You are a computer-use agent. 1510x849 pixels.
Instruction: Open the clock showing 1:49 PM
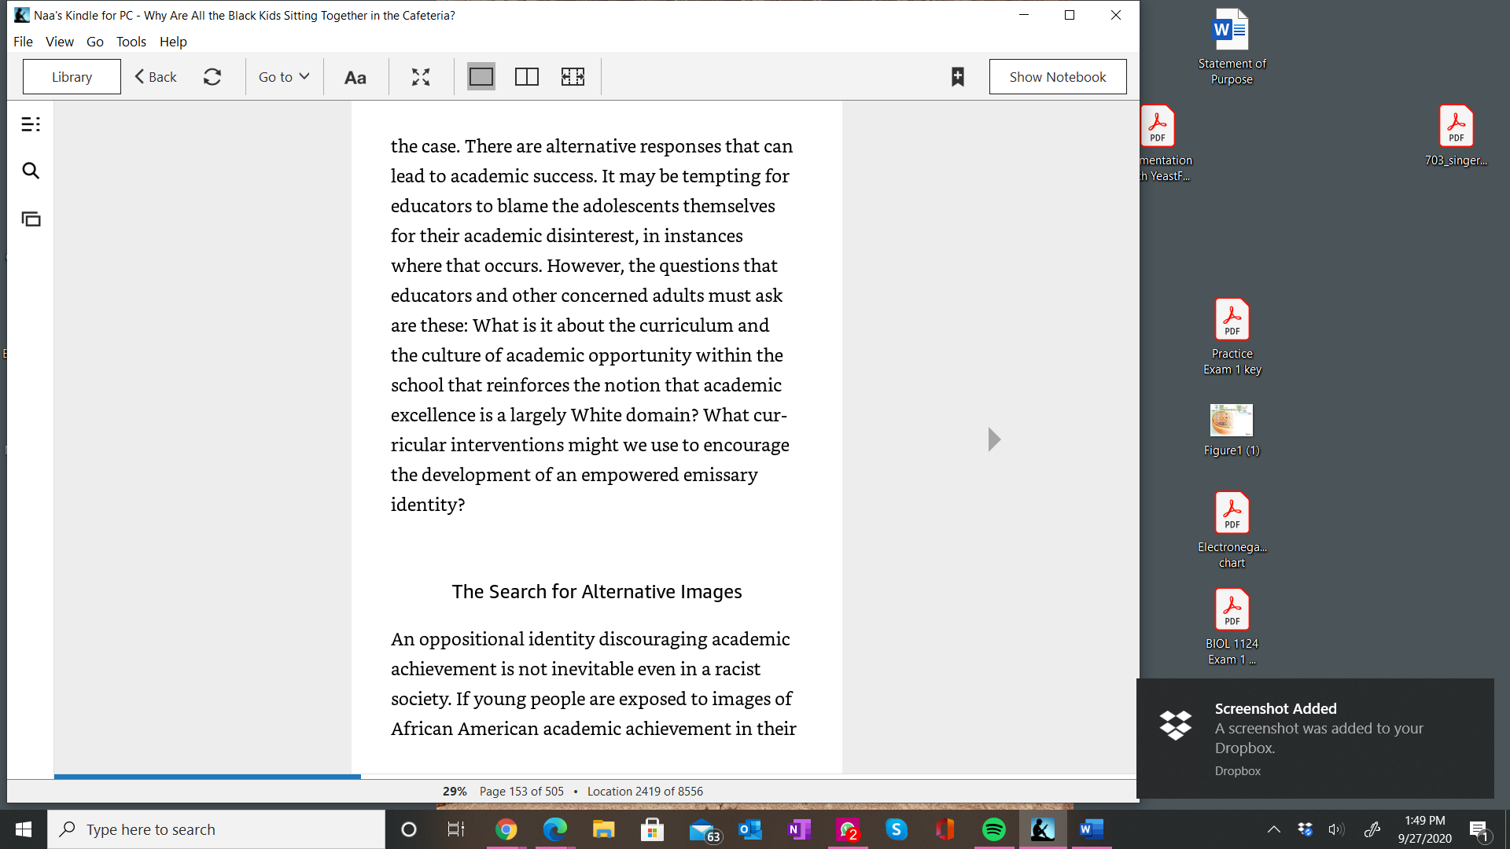(x=1424, y=829)
